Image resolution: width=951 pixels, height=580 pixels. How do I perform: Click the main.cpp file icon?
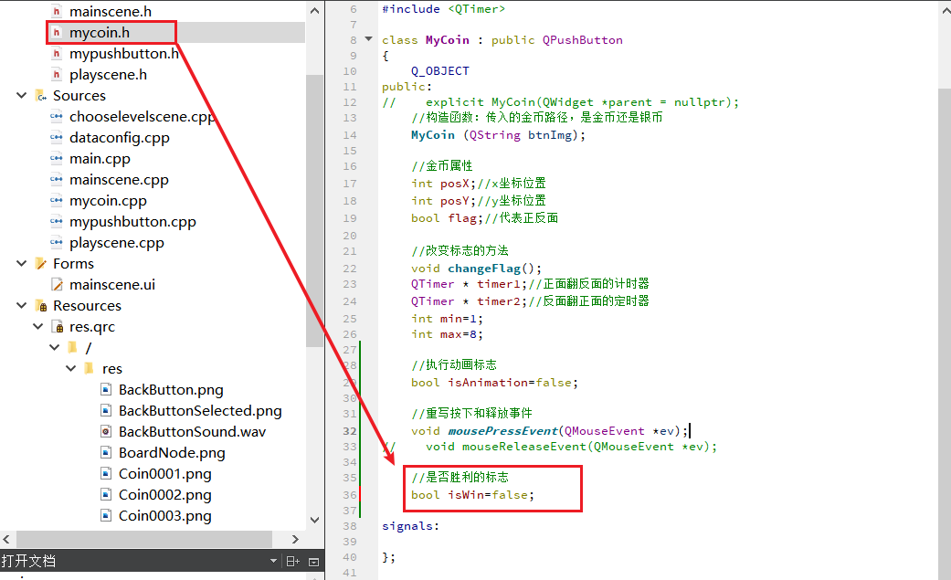point(57,158)
